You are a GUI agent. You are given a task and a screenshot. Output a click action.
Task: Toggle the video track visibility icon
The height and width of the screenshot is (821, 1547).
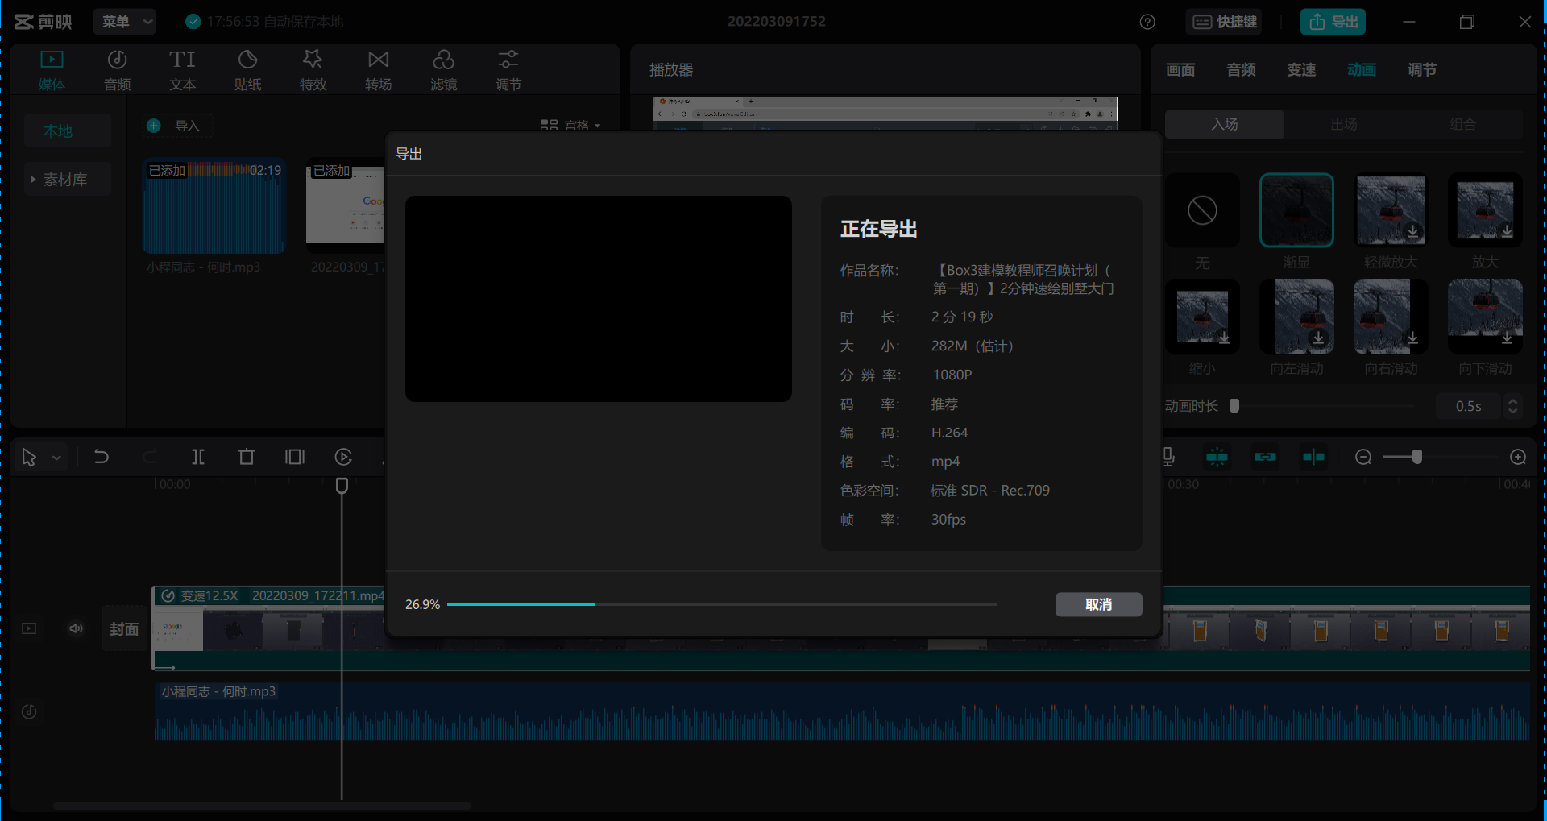click(29, 628)
